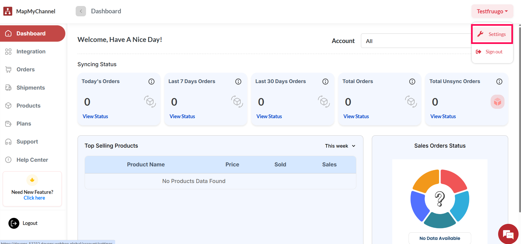Click info icon on Total Unsync Orders card
The image size is (521, 244).
coord(499,81)
